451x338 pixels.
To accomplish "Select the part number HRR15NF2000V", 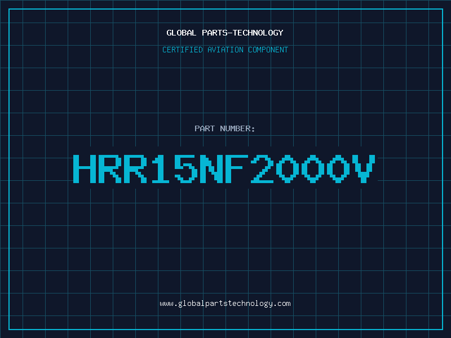I will pos(224,168).
